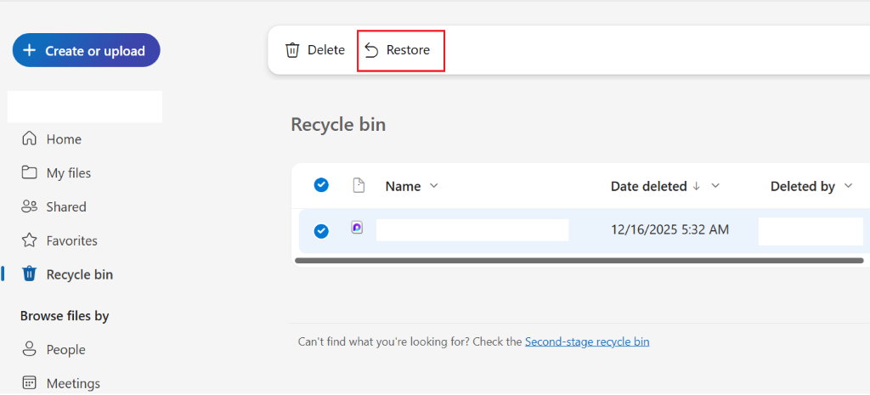Click the Shared people icon
The image size is (870, 395).
(30, 206)
